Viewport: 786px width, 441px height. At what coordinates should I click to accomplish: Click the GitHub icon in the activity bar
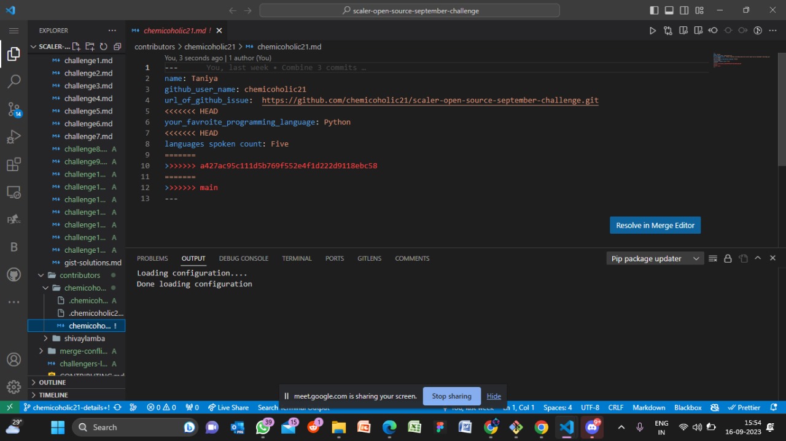point(14,274)
